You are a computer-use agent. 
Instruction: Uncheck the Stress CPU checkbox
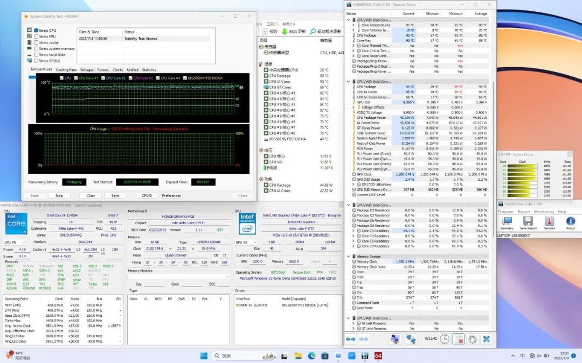click(x=36, y=31)
